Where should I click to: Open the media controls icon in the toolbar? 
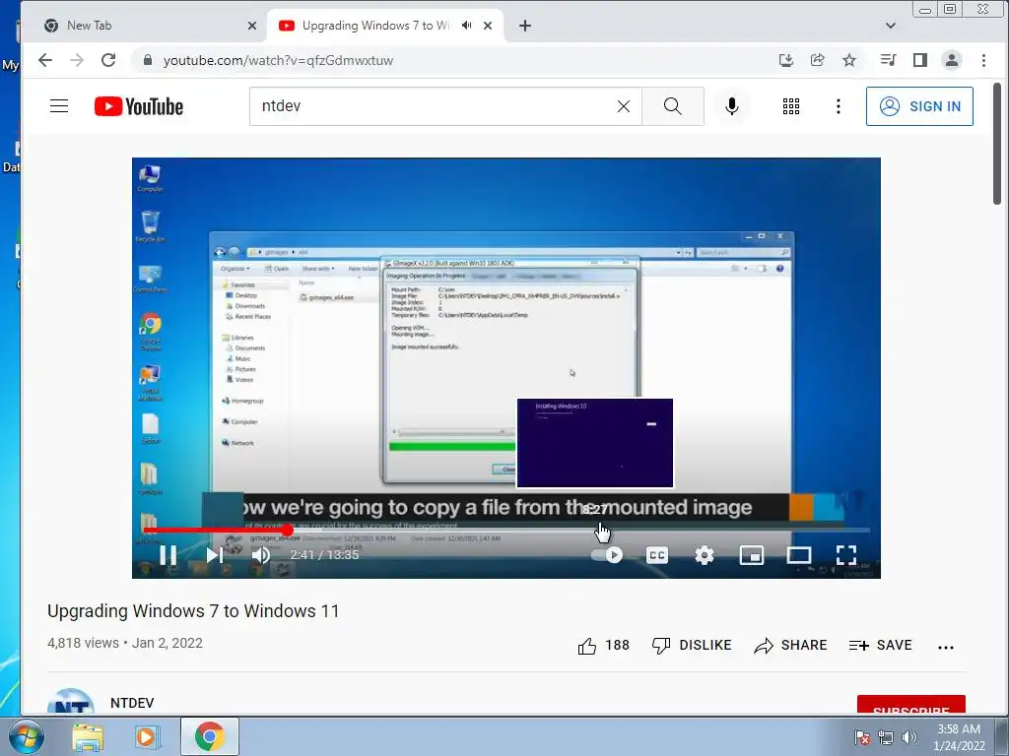(x=888, y=60)
